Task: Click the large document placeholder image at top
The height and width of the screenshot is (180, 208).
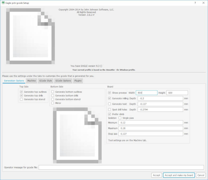Action: pyautogui.click(x=30, y=36)
